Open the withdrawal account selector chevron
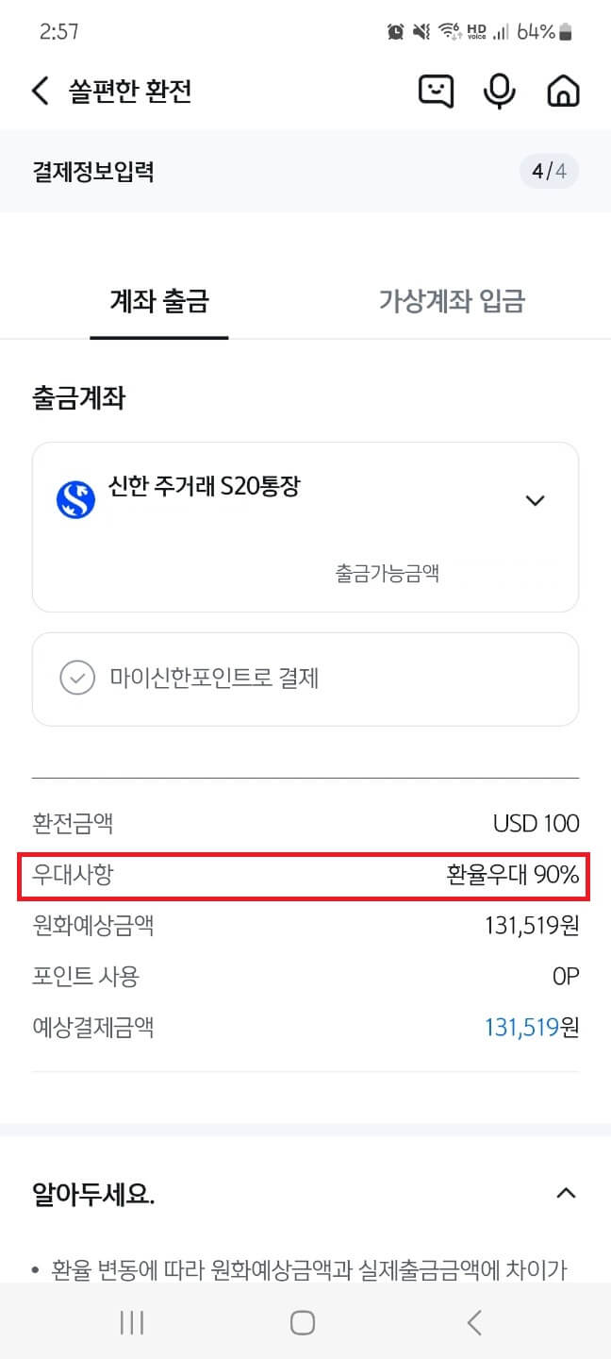Image resolution: width=611 pixels, height=1359 pixels. 536,500
